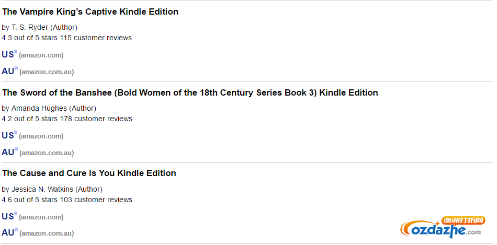This screenshot has height=245, width=497.
Task: Select the arrow icon beside US for The Cause and Cure Is You
Action: pos(16,214)
